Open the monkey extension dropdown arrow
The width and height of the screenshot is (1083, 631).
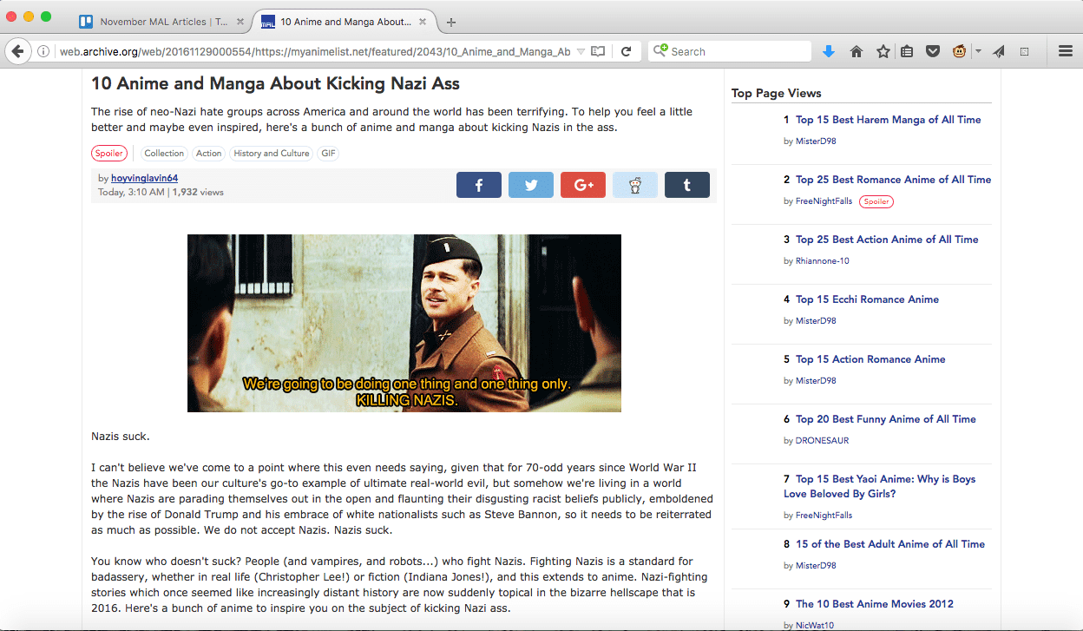click(x=978, y=52)
